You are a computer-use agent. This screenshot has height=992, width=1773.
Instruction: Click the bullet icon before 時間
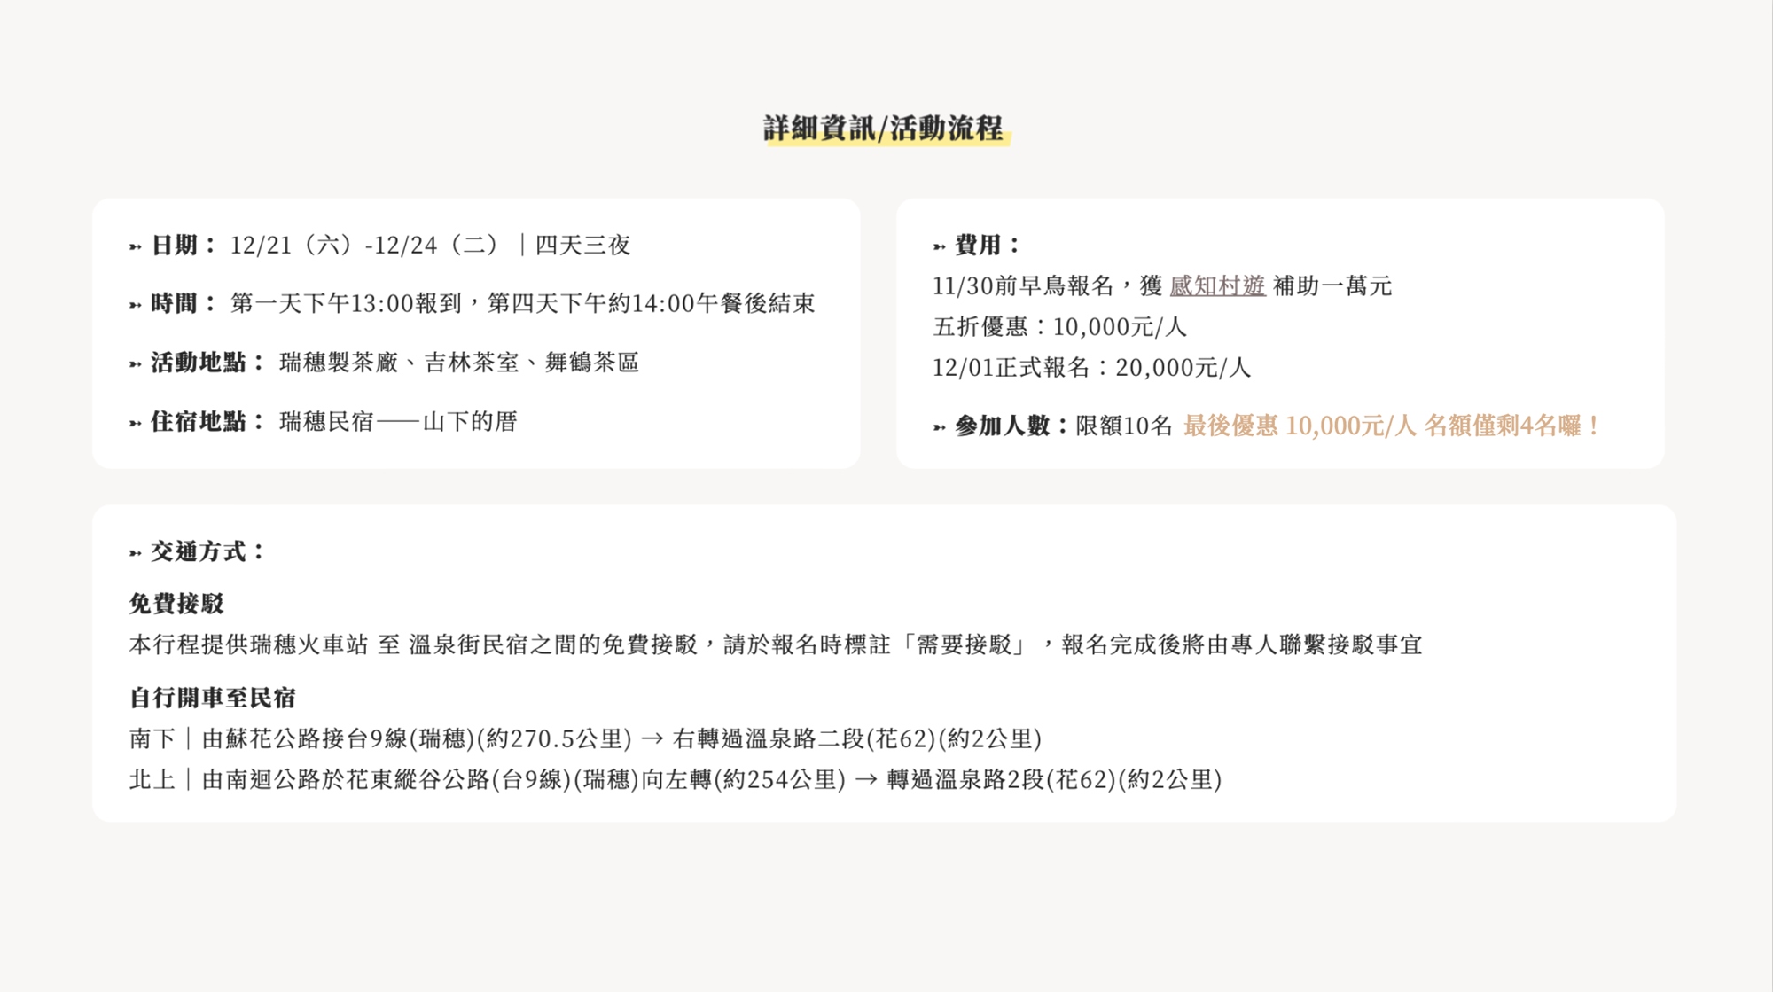tap(136, 306)
